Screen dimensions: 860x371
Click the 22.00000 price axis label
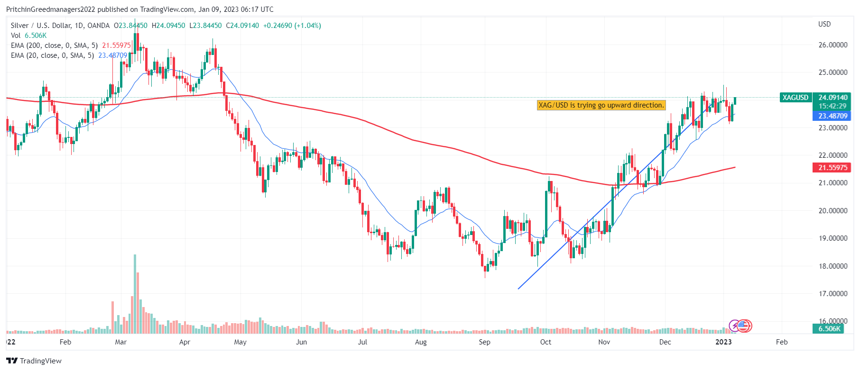[x=833, y=155]
